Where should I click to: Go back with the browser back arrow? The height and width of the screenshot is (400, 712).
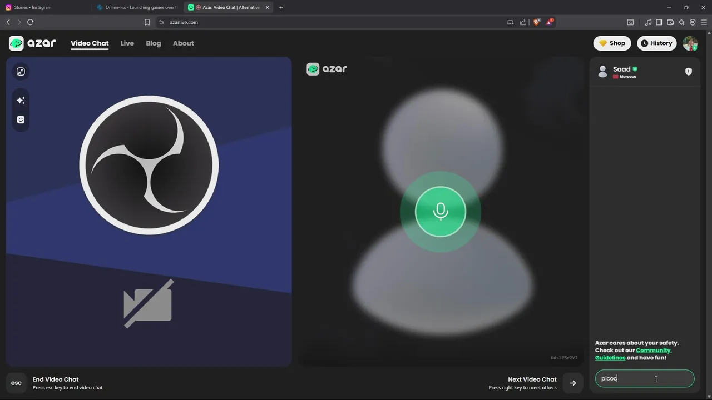pyautogui.click(x=8, y=22)
